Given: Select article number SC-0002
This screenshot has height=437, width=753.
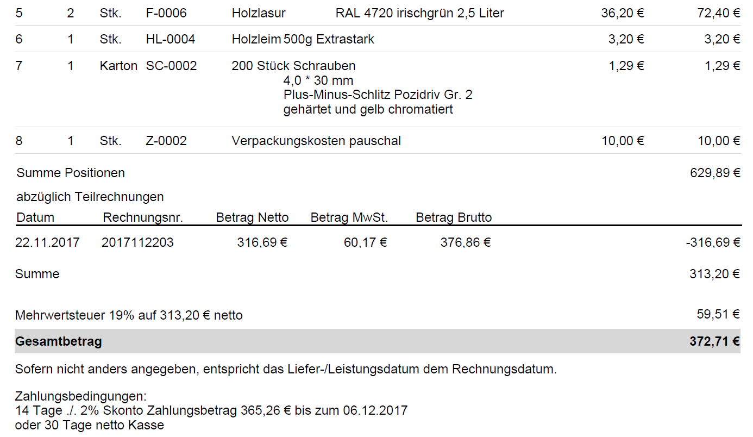Looking at the screenshot, I should coord(171,66).
